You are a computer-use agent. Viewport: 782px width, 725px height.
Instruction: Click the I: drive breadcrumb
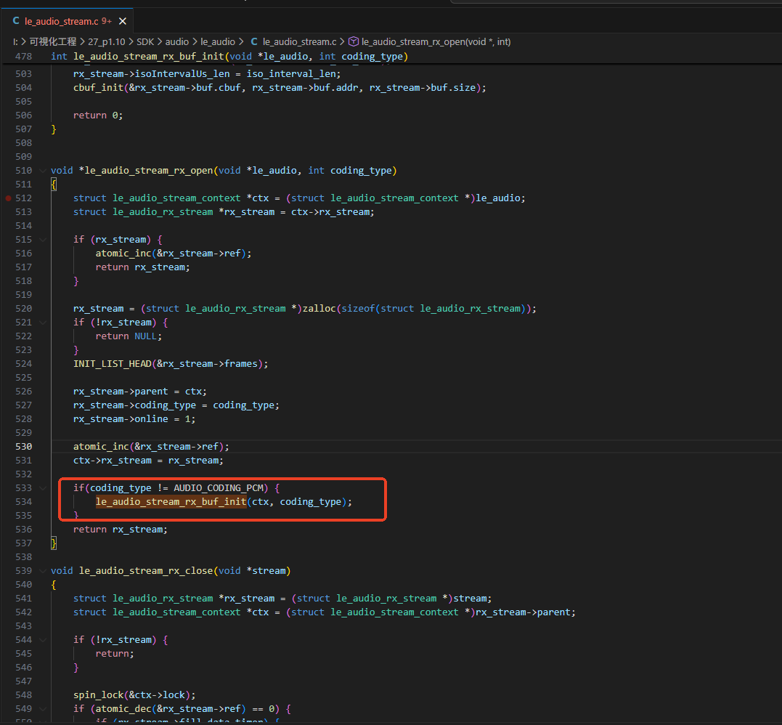[15, 42]
